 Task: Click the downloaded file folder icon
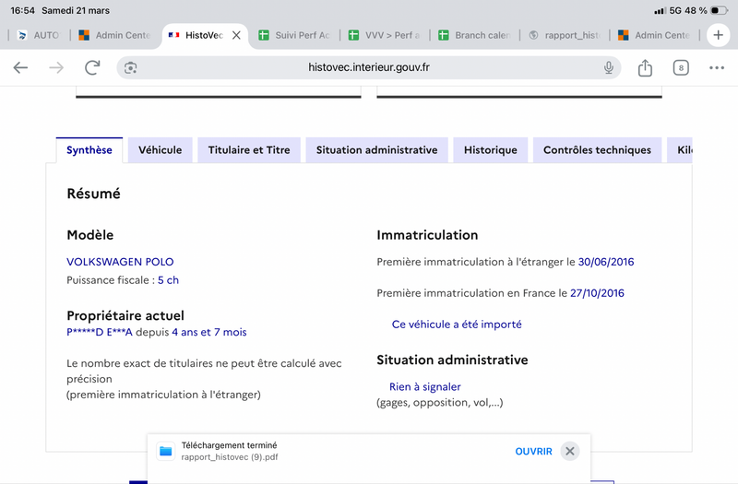(166, 451)
